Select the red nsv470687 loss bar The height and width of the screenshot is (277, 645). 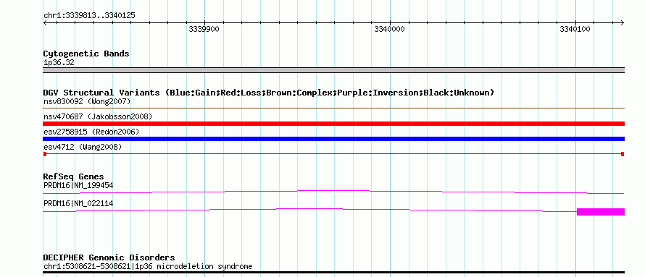(333, 124)
